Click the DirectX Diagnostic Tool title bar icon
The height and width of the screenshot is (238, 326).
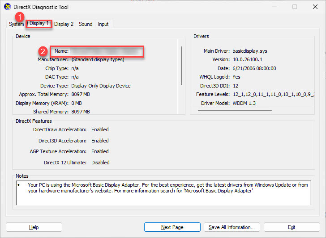click(6, 7)
